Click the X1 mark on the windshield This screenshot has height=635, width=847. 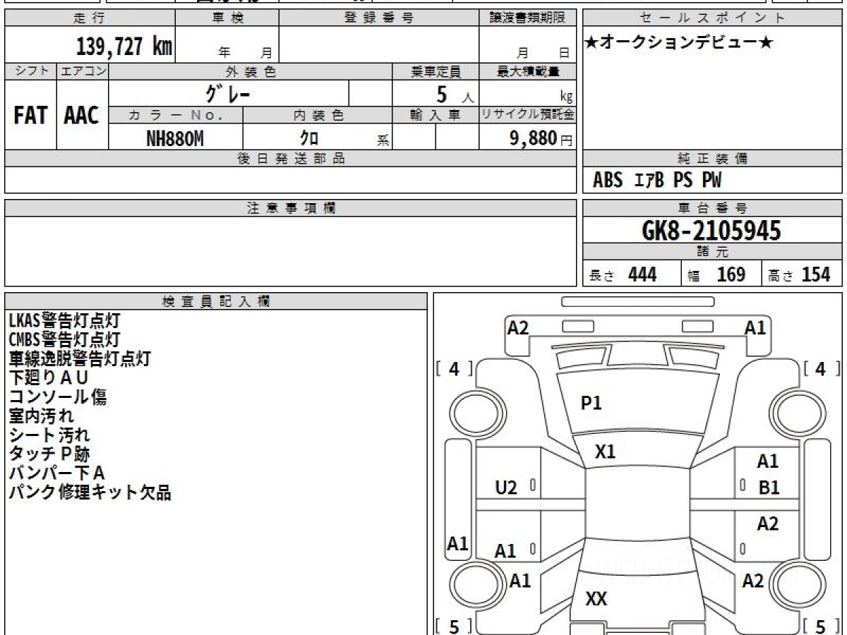pyautogui.click(x=605, y=452)
